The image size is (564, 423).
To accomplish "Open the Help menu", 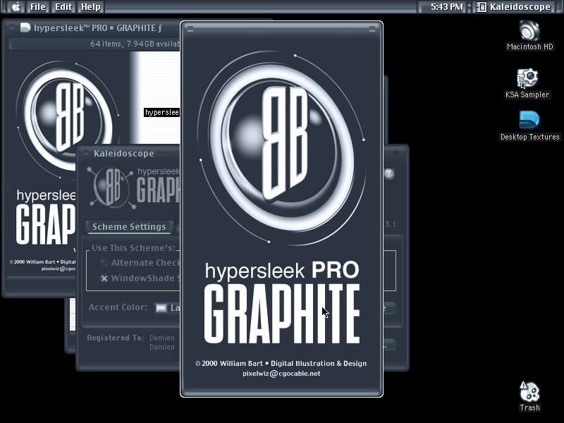I will [x=91, y=7].
